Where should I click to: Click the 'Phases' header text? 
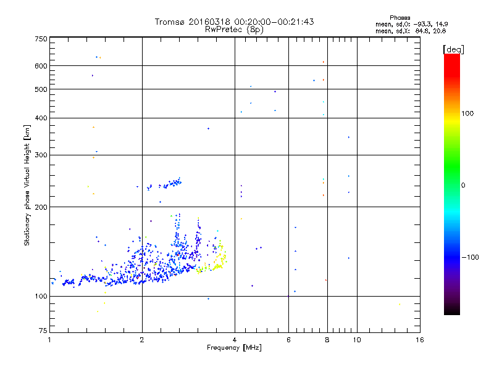point(400,18)
